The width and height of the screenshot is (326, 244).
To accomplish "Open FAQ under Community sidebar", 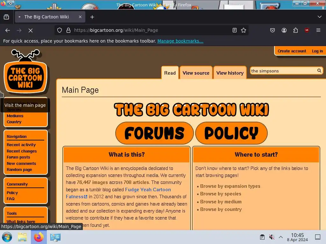I will tap(11, 199).
